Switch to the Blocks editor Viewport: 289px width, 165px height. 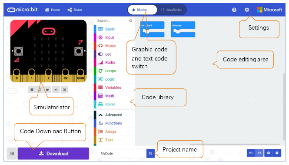(x=142, y=10)
